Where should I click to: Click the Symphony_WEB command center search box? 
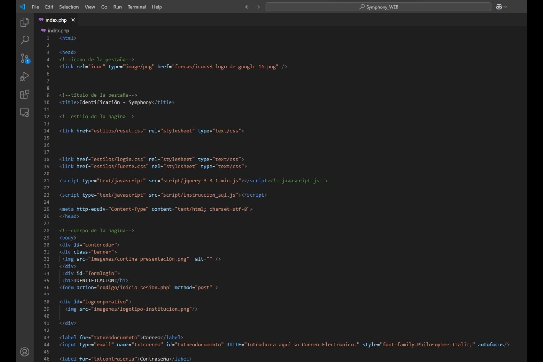[378, 7]
